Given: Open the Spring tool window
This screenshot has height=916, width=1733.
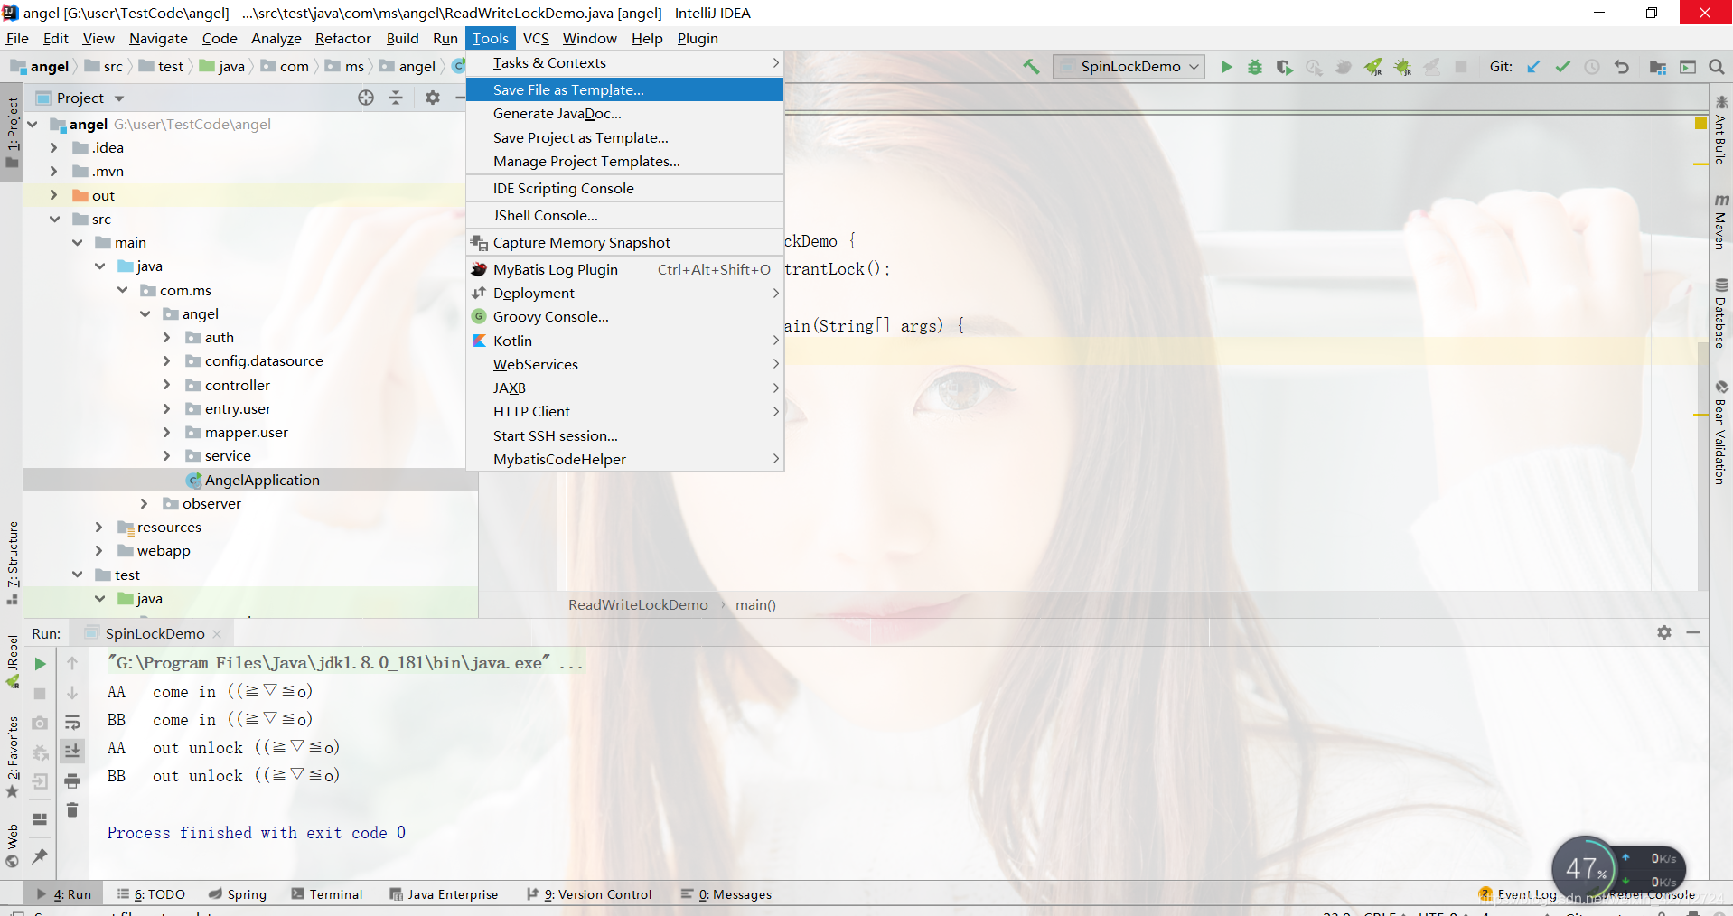Looking at the screenshot, I should [x=238, y=894].
